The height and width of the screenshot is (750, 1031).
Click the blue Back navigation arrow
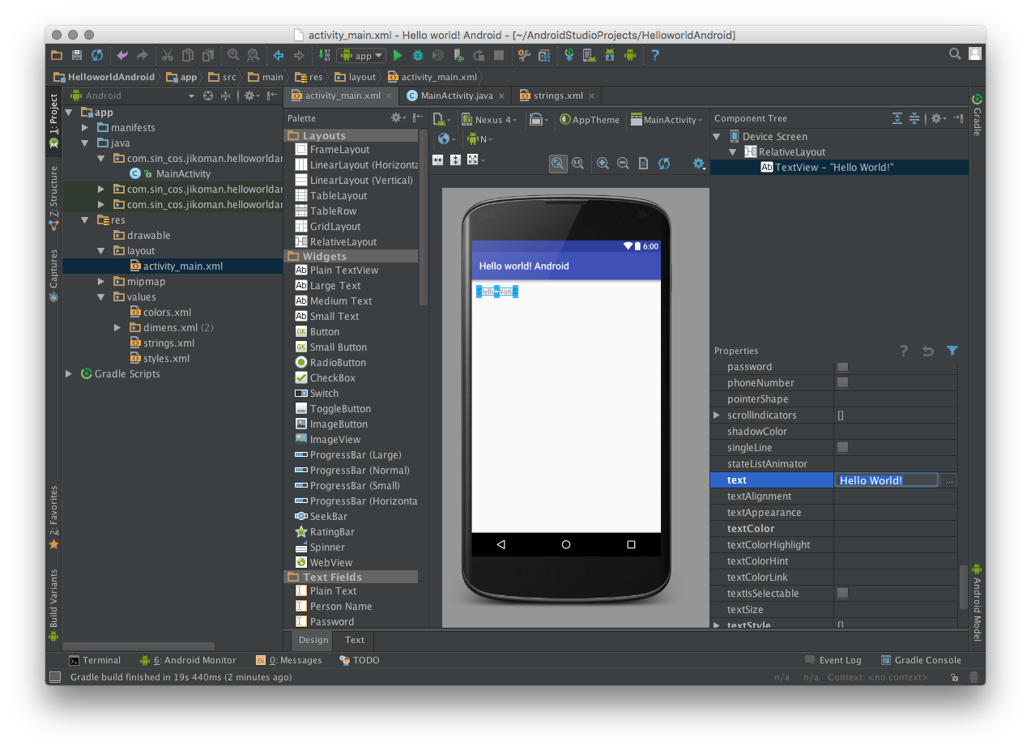pyautogui.click(x=279, y=55)
